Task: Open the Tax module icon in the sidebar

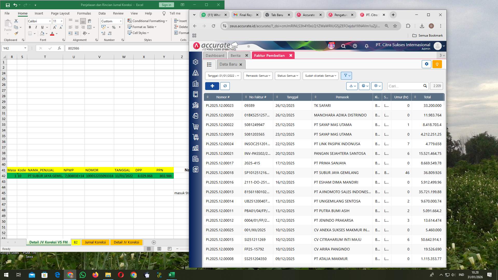Action: pos(195,159)
